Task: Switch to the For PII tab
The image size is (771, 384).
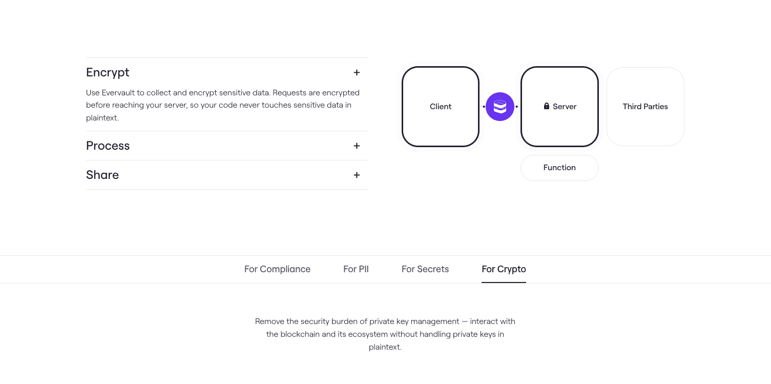Action: coord(356,269)
